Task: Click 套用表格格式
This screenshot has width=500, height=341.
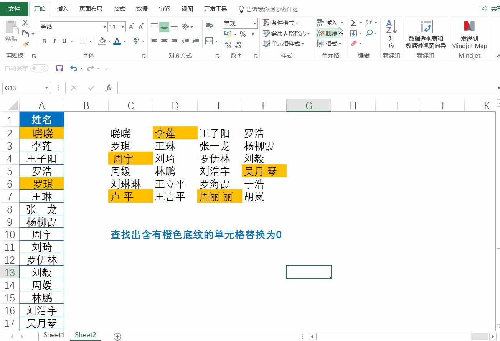Action: pyautogui.click(x=286, y=33)
